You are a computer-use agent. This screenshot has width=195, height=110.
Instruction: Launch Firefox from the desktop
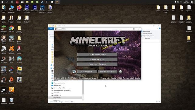tap(19, 8)
